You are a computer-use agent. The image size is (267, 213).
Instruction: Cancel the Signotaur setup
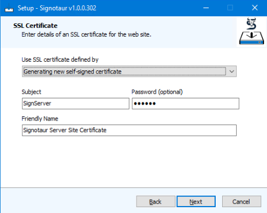click(x=241, y=201)
